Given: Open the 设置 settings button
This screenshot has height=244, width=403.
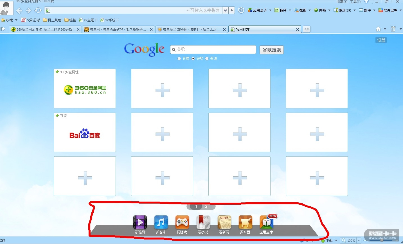Looking at the screenshot, I should point(381,40).
